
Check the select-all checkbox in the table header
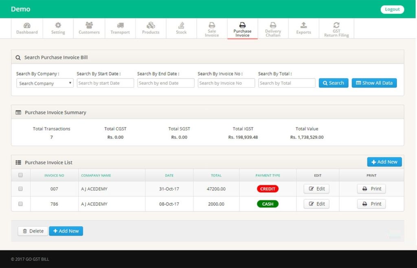(x=21, y=174)
